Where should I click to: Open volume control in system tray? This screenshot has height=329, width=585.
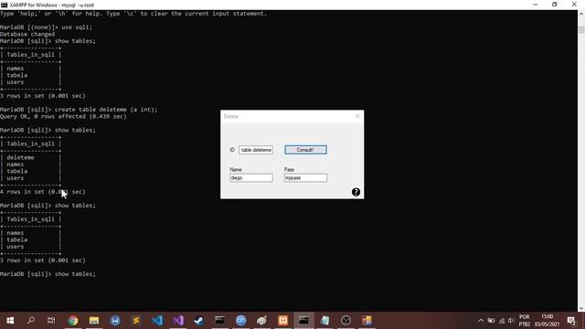[511, 321]
